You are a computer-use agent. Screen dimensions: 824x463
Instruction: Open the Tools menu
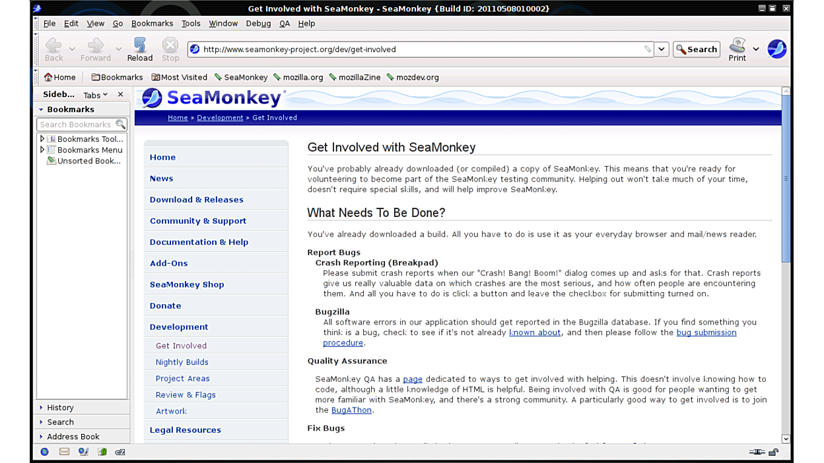(191, 23)
